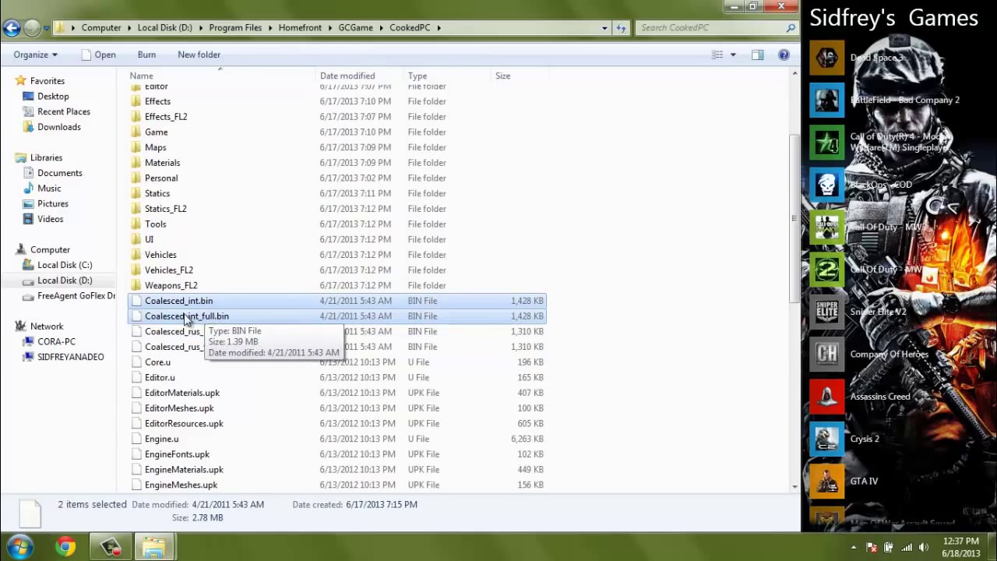Select Favorites in the navigation pane

pyautogui.click(x=47, y=81)
